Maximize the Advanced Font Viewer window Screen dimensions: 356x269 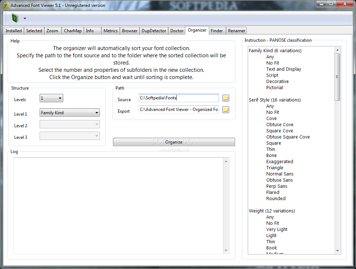click(x=331, y=4)
